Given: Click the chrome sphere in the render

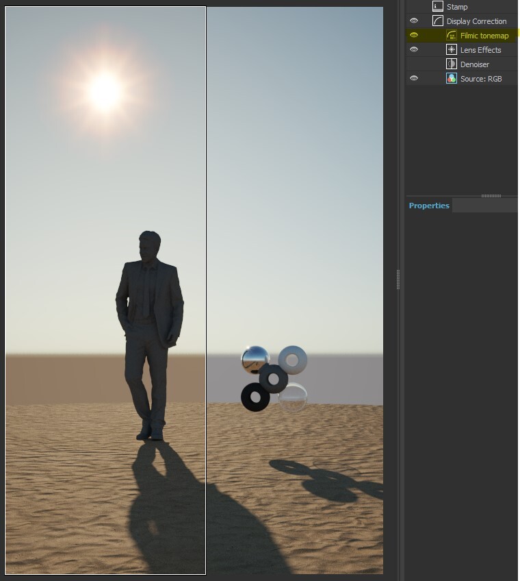Looking at the screenshot, I should (x=255, y=359).
